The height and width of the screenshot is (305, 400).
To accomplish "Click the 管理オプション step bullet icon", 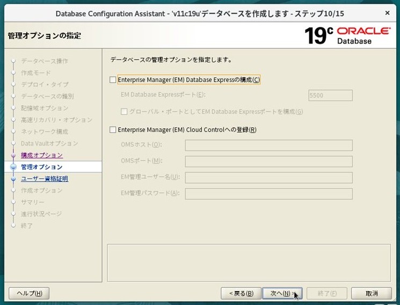I will tap(13, 167).
